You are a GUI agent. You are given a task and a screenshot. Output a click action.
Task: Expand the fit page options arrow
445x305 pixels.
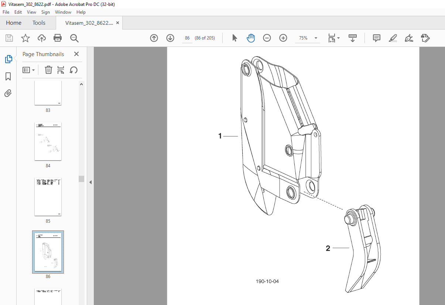[339, 38]
